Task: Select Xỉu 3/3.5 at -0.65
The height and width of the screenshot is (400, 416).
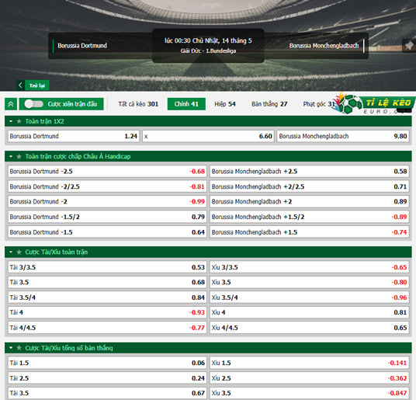Action: pyautogui.click(x=309, y=267)
